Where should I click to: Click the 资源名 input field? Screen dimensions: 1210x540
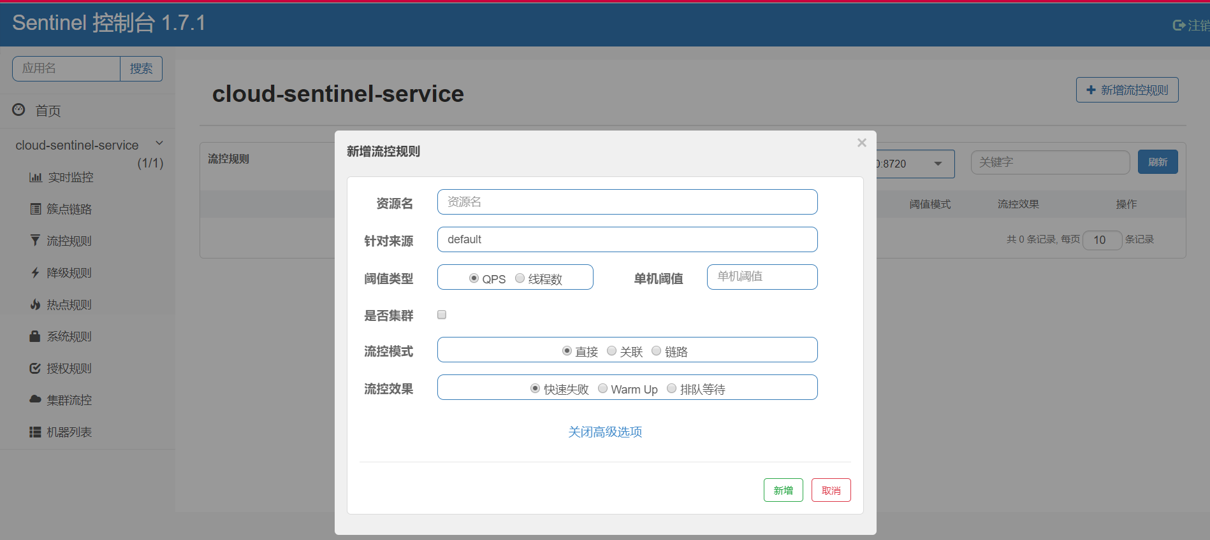(x=627, y=202)
